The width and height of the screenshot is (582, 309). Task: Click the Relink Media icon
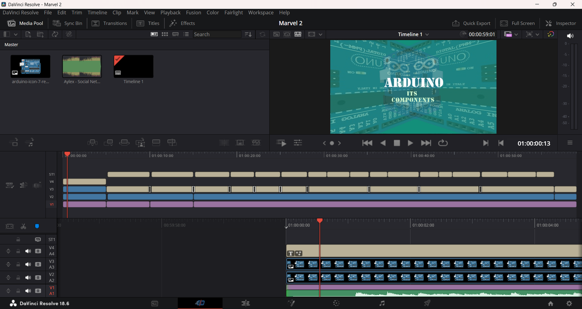coord(69,35)
